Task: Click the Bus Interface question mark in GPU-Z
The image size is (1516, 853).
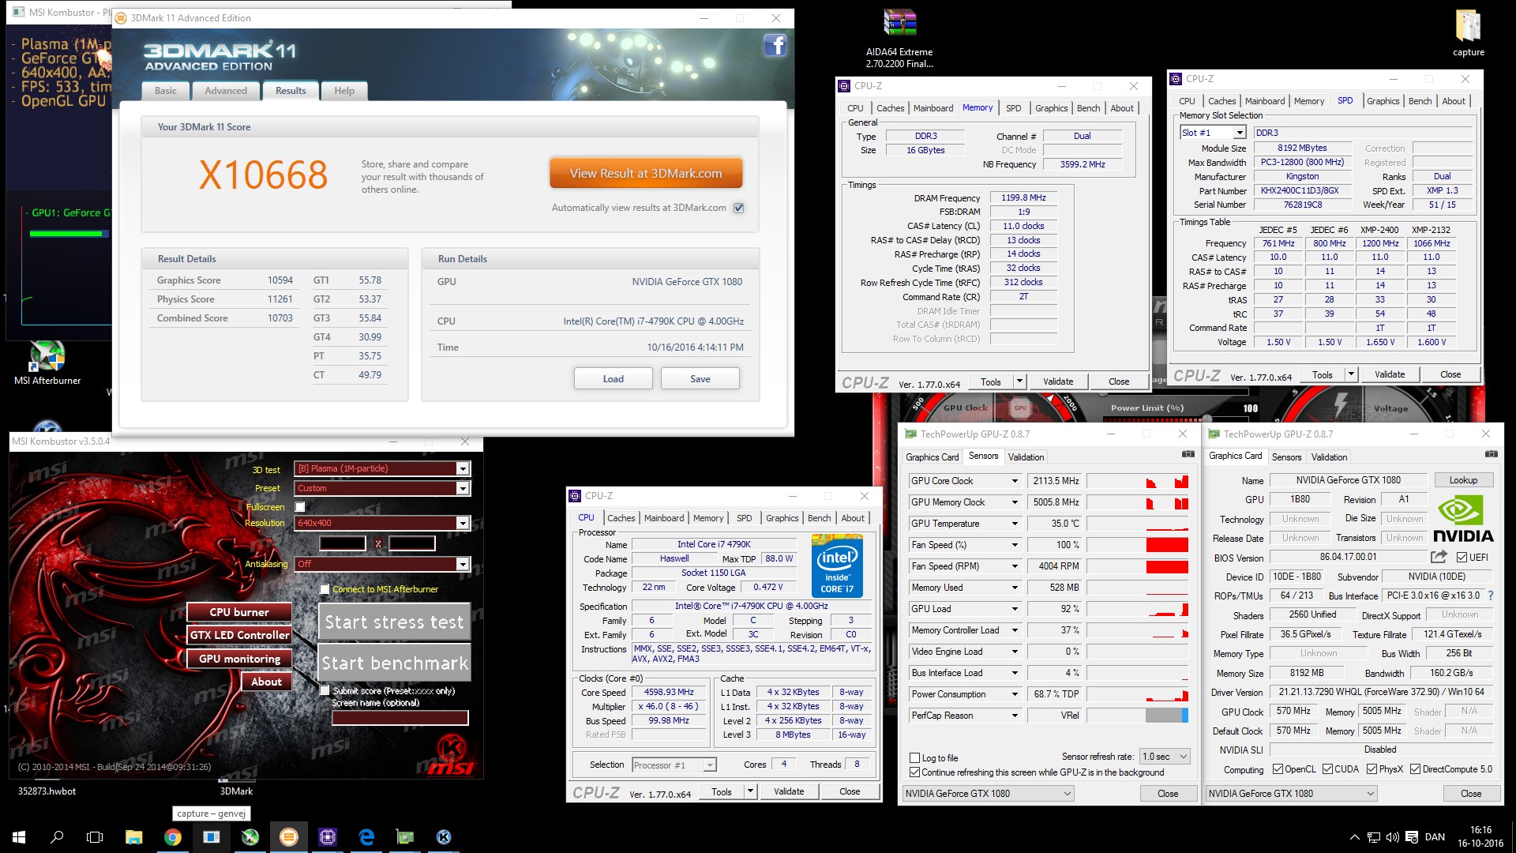Action: [1491, 596]
